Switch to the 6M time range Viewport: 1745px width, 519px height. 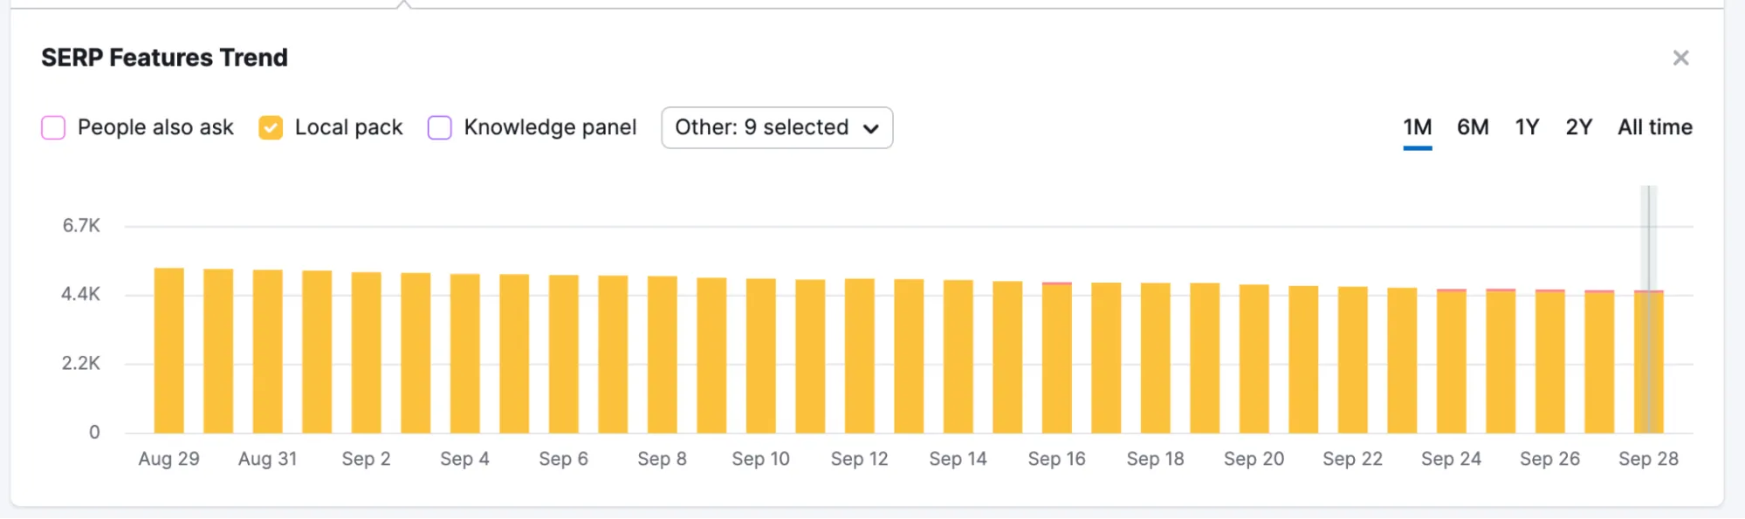click(x=1472, y=126)
